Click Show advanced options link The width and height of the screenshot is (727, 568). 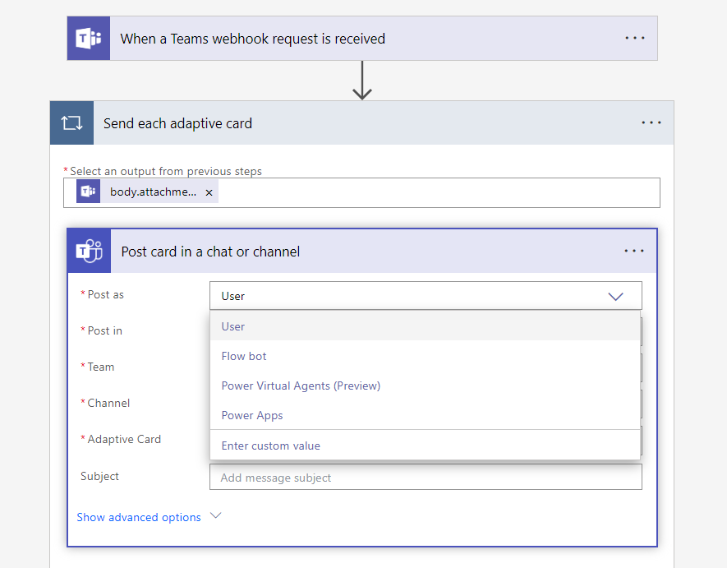click(139, 517)
